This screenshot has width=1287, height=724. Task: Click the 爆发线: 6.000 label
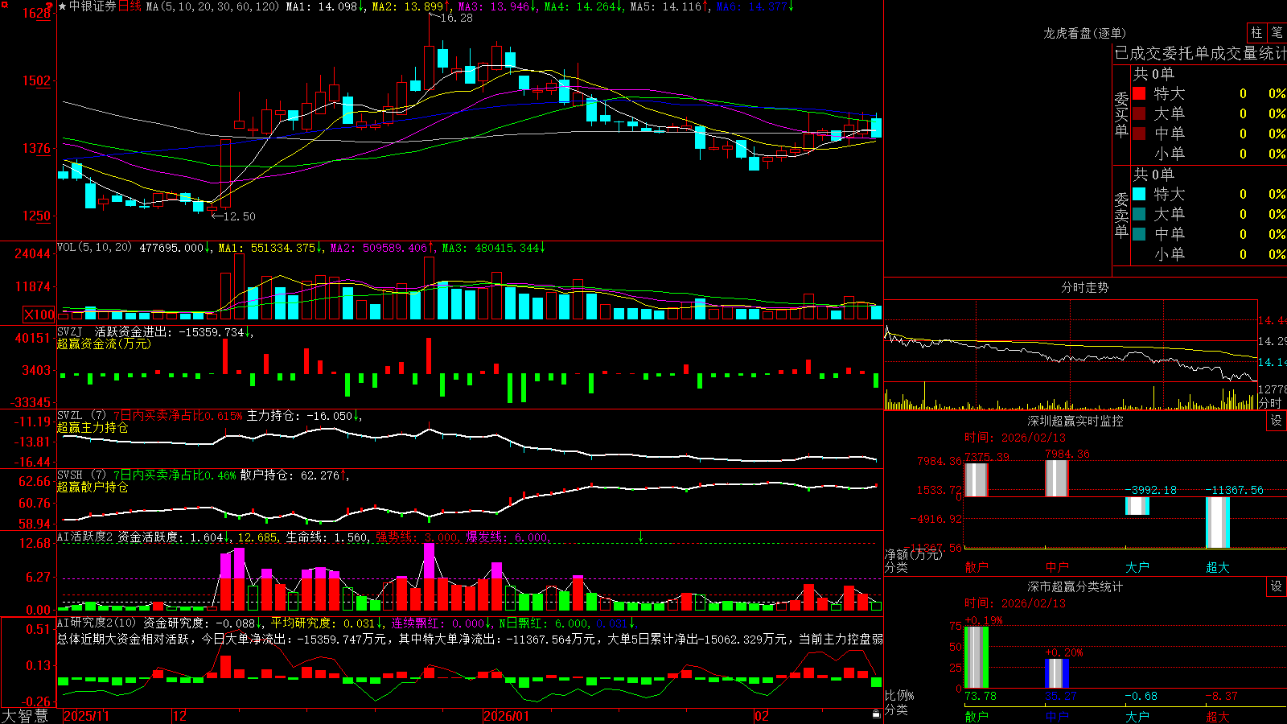pyautogui.click(x=508, y=537)
